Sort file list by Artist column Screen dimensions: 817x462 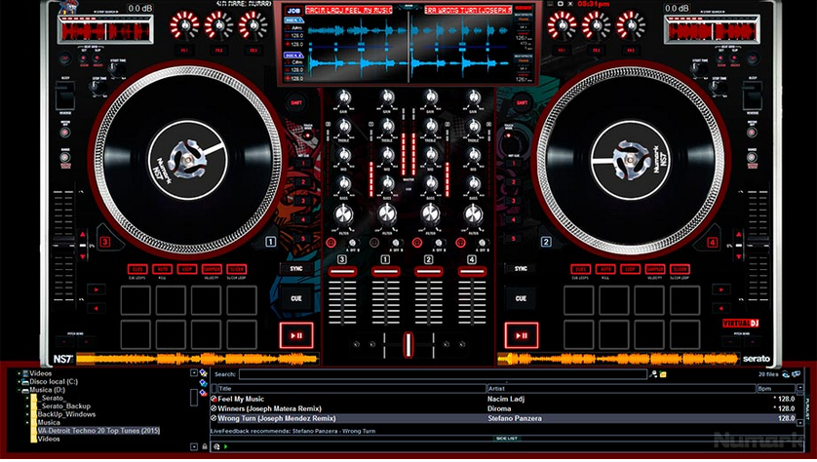click(x=621, y=389)
